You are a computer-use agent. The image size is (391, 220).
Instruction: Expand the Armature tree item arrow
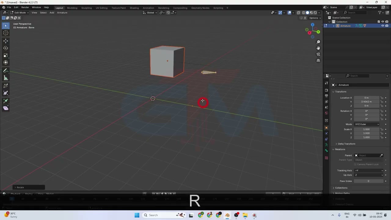click(334, 26)
